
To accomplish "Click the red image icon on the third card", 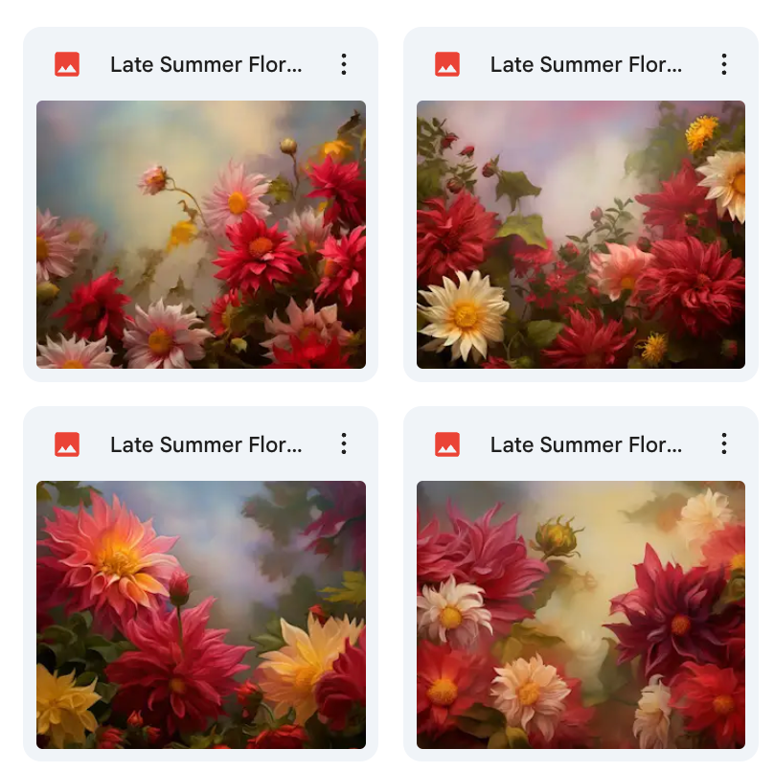I will click(x=67, y=444).
